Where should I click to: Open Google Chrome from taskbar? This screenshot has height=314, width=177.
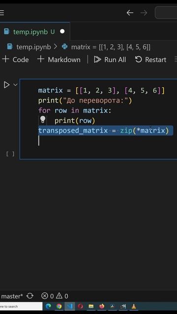coord(59,306)
